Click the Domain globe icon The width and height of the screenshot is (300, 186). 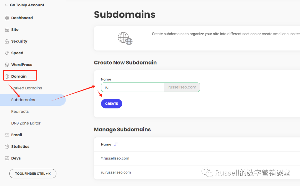[x=7, y=77]
